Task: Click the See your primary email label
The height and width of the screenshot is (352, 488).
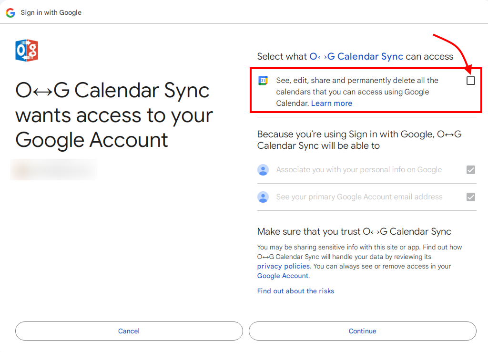Action: [x=359, y=197]
